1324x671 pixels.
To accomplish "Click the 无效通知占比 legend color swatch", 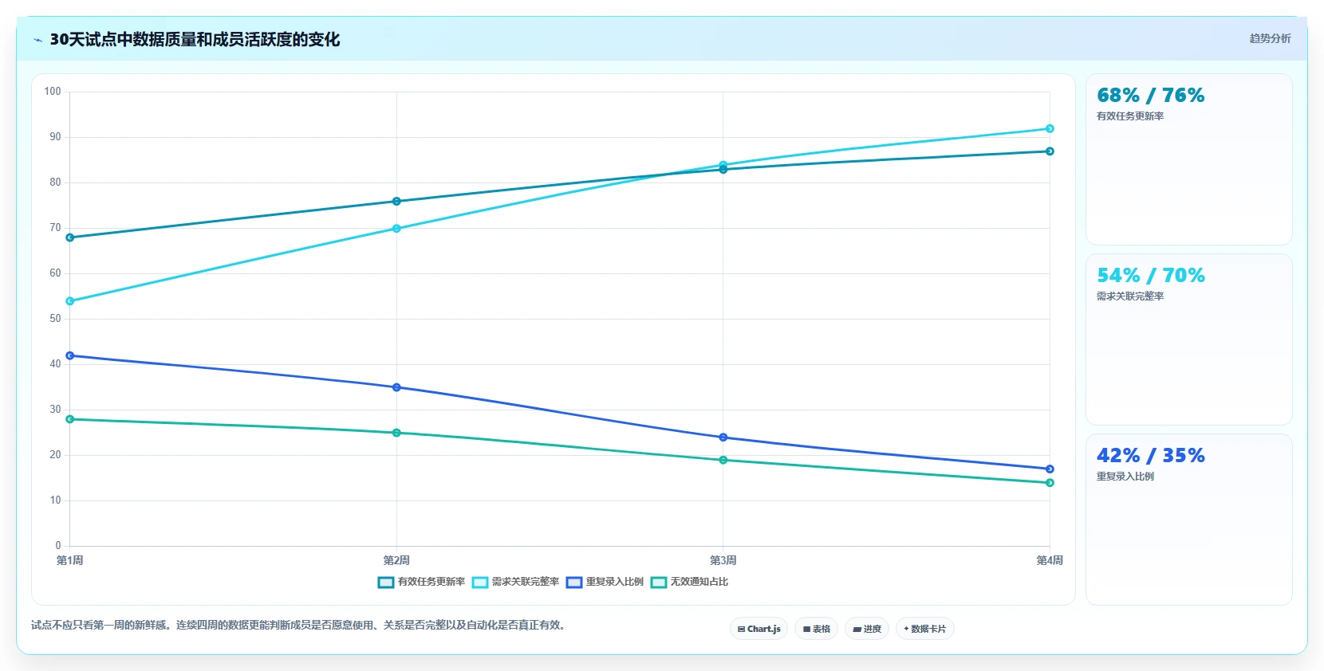I will pyautogui.click(x=659, y=583).
